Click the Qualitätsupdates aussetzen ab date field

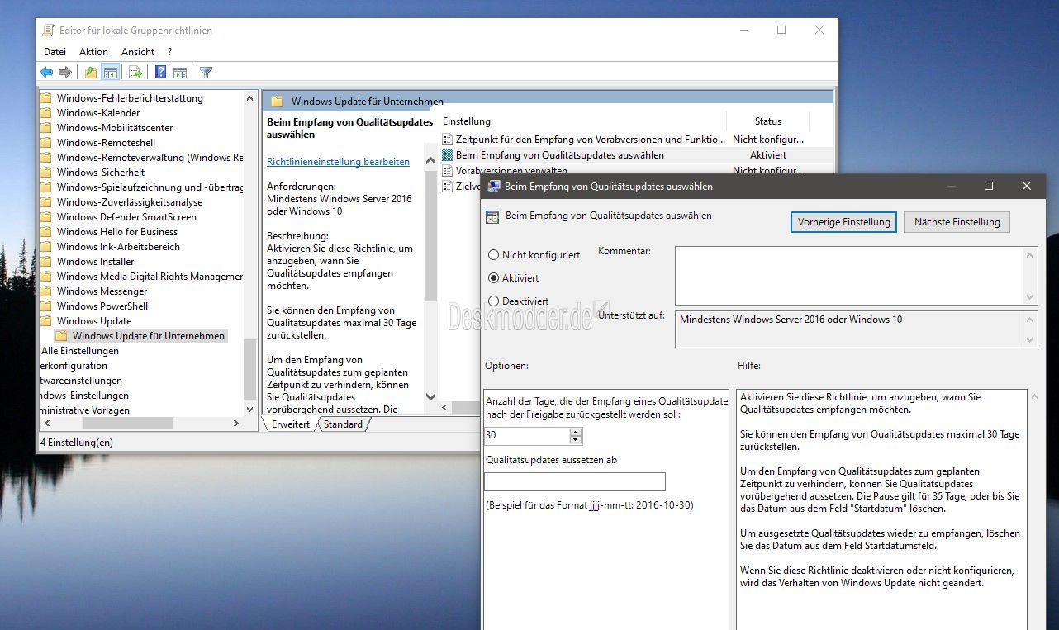(574, 481)
